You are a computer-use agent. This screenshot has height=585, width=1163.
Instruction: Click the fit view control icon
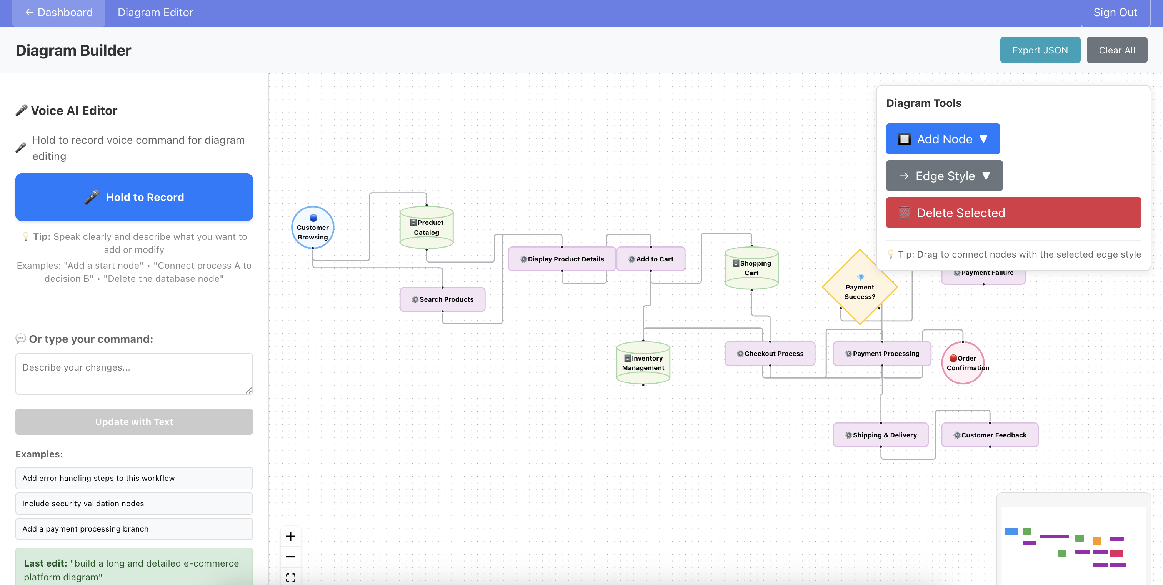point(291,577)
